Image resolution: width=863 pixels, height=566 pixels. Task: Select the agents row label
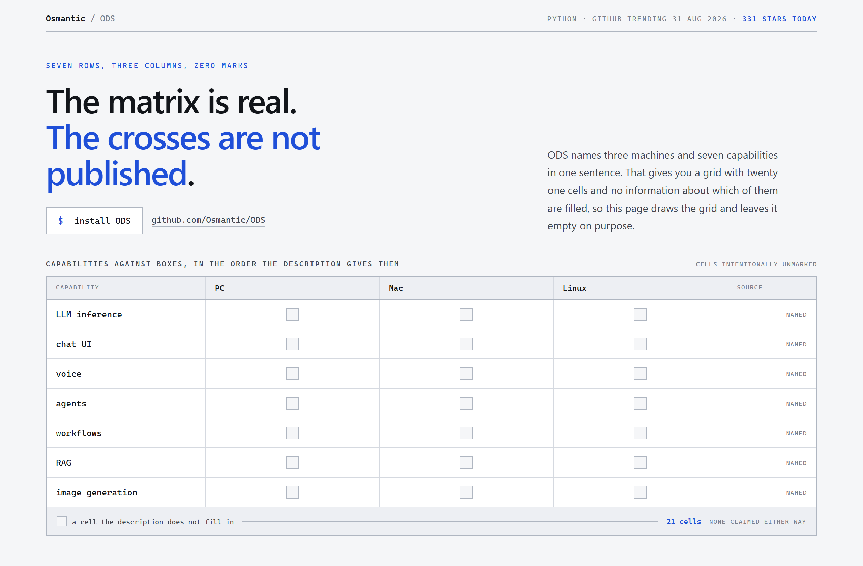(71, 404)
